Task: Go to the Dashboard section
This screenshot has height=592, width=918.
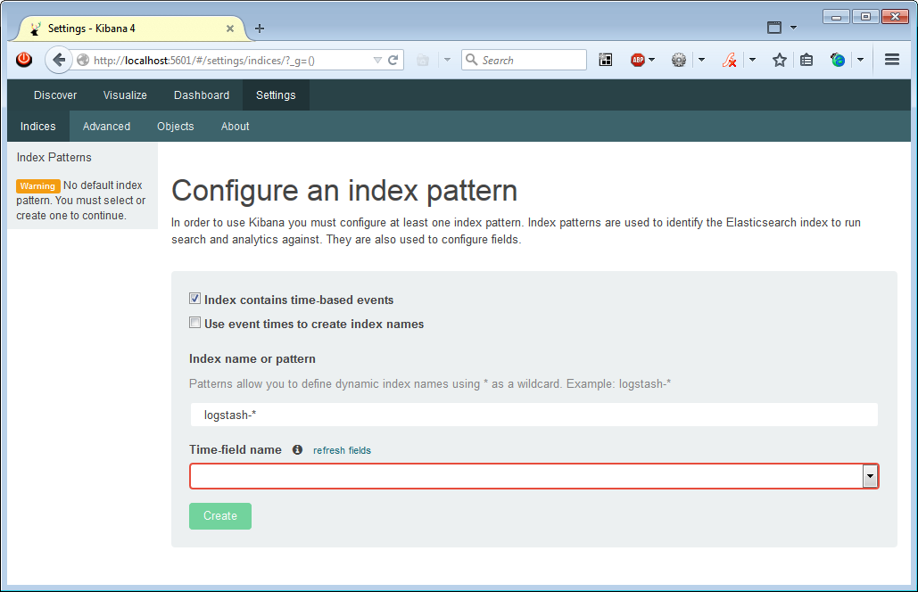Action: 202,95
